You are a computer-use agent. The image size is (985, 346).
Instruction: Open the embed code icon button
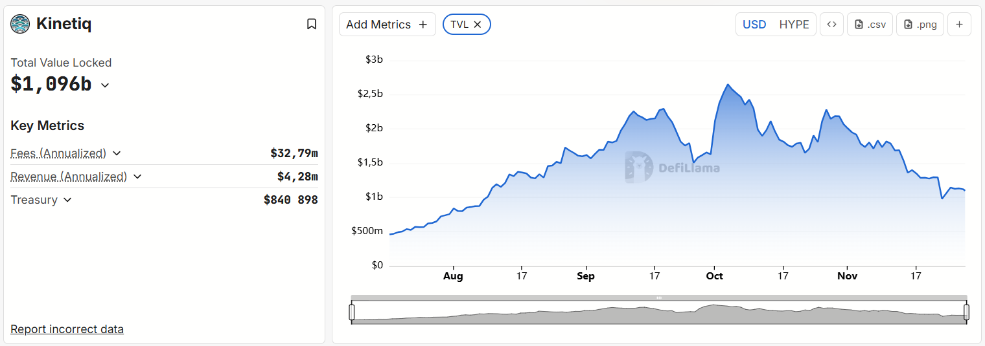(831, 25)
